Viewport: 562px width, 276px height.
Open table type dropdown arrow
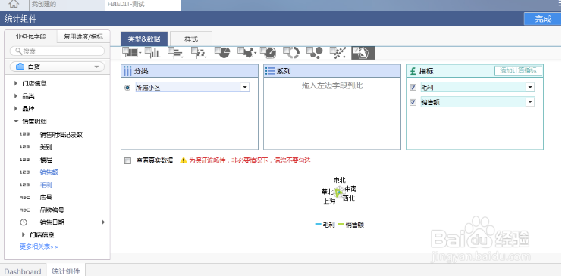(x=140, y=54)
